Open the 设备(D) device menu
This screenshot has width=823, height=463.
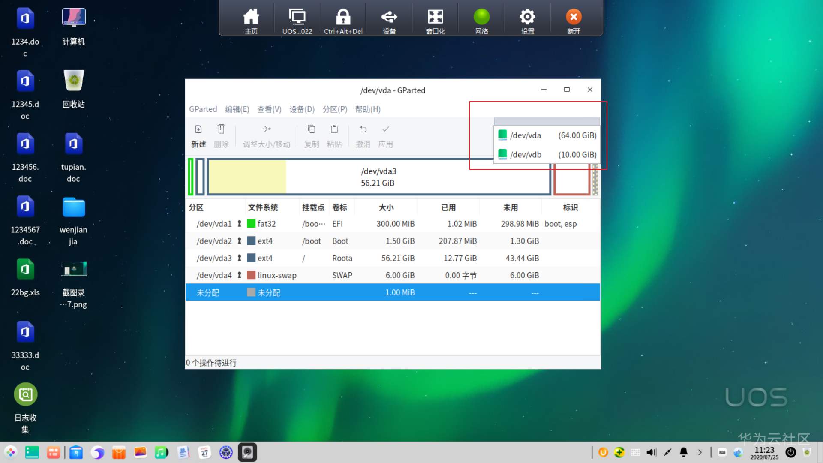click(x=302, y=109)
